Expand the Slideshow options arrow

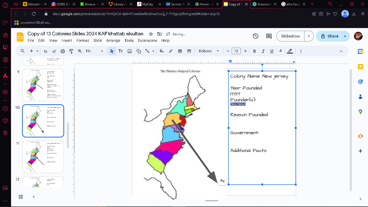[309, 36]
